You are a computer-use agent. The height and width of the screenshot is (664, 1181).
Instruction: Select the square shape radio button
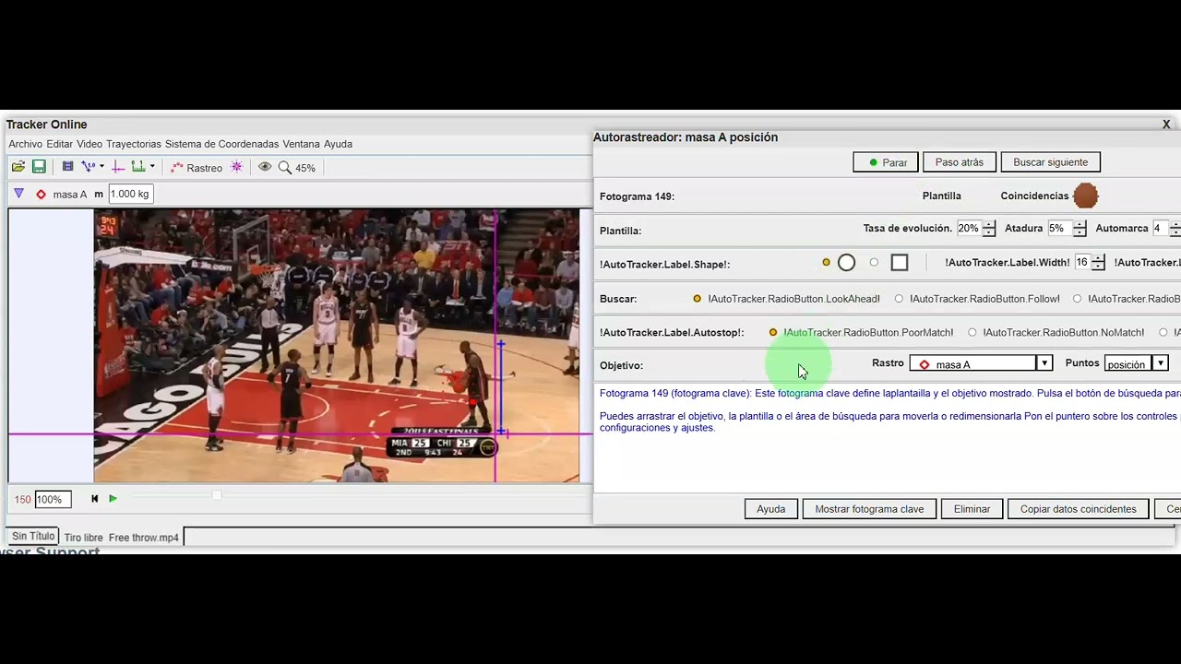pyautogui.click(x=874, y=263)
